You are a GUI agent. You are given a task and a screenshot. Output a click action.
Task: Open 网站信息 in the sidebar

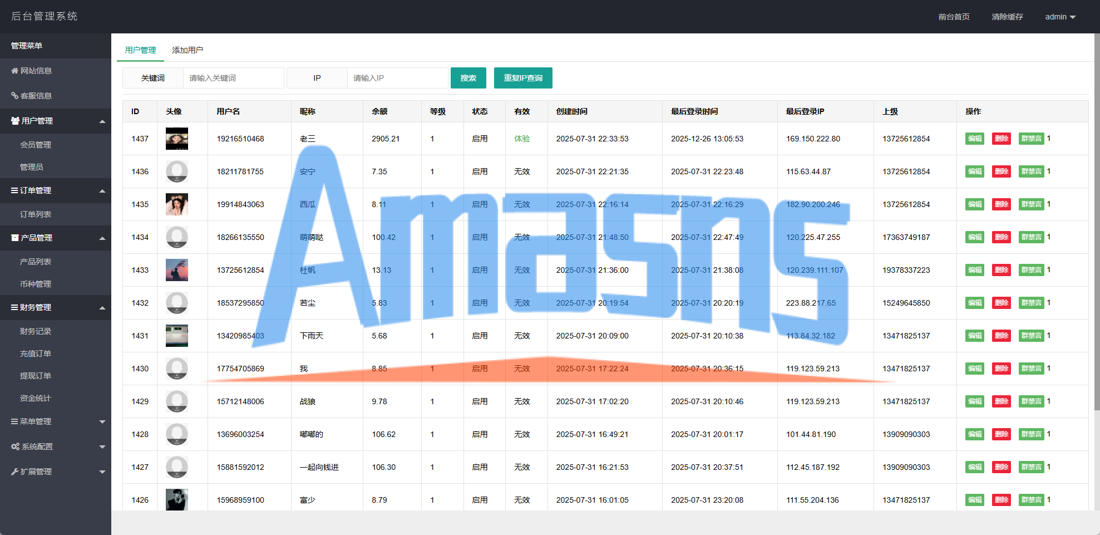56,71
